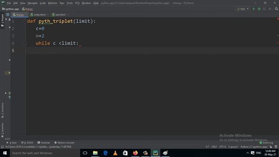Open the Edit menu
Viewport: 279px width, 157px height.
click(x=16, y=3)
